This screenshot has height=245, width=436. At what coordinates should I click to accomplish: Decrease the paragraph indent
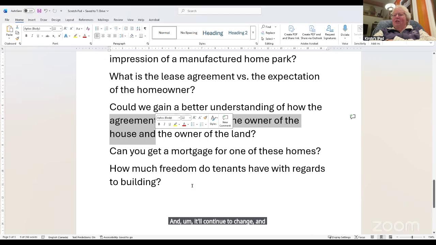[x=126, y=29]
